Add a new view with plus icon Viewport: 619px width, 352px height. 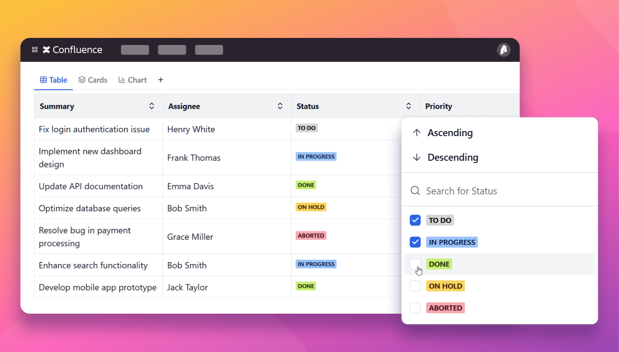tap(161, 80)
